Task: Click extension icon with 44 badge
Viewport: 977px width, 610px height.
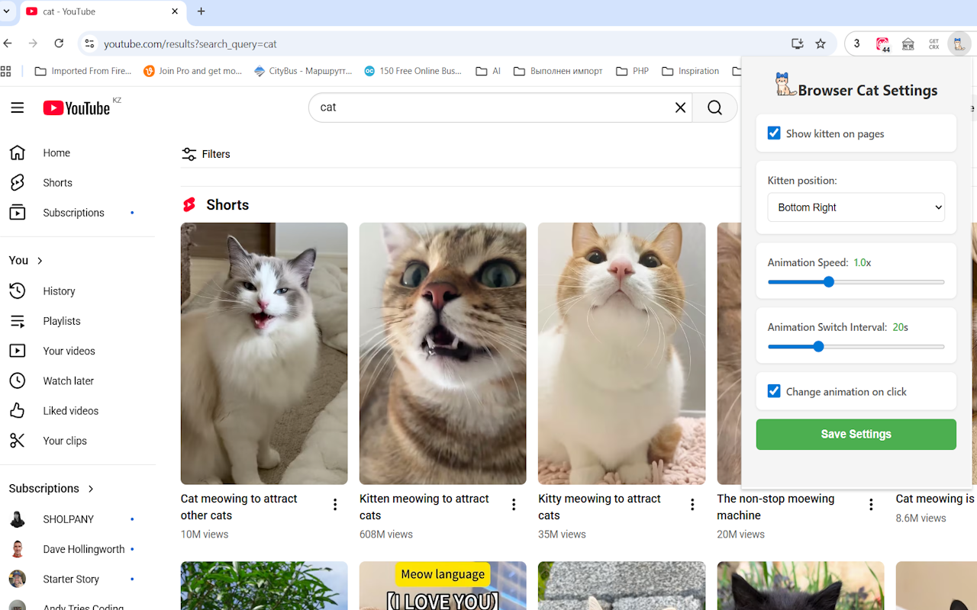Action: 882,43
